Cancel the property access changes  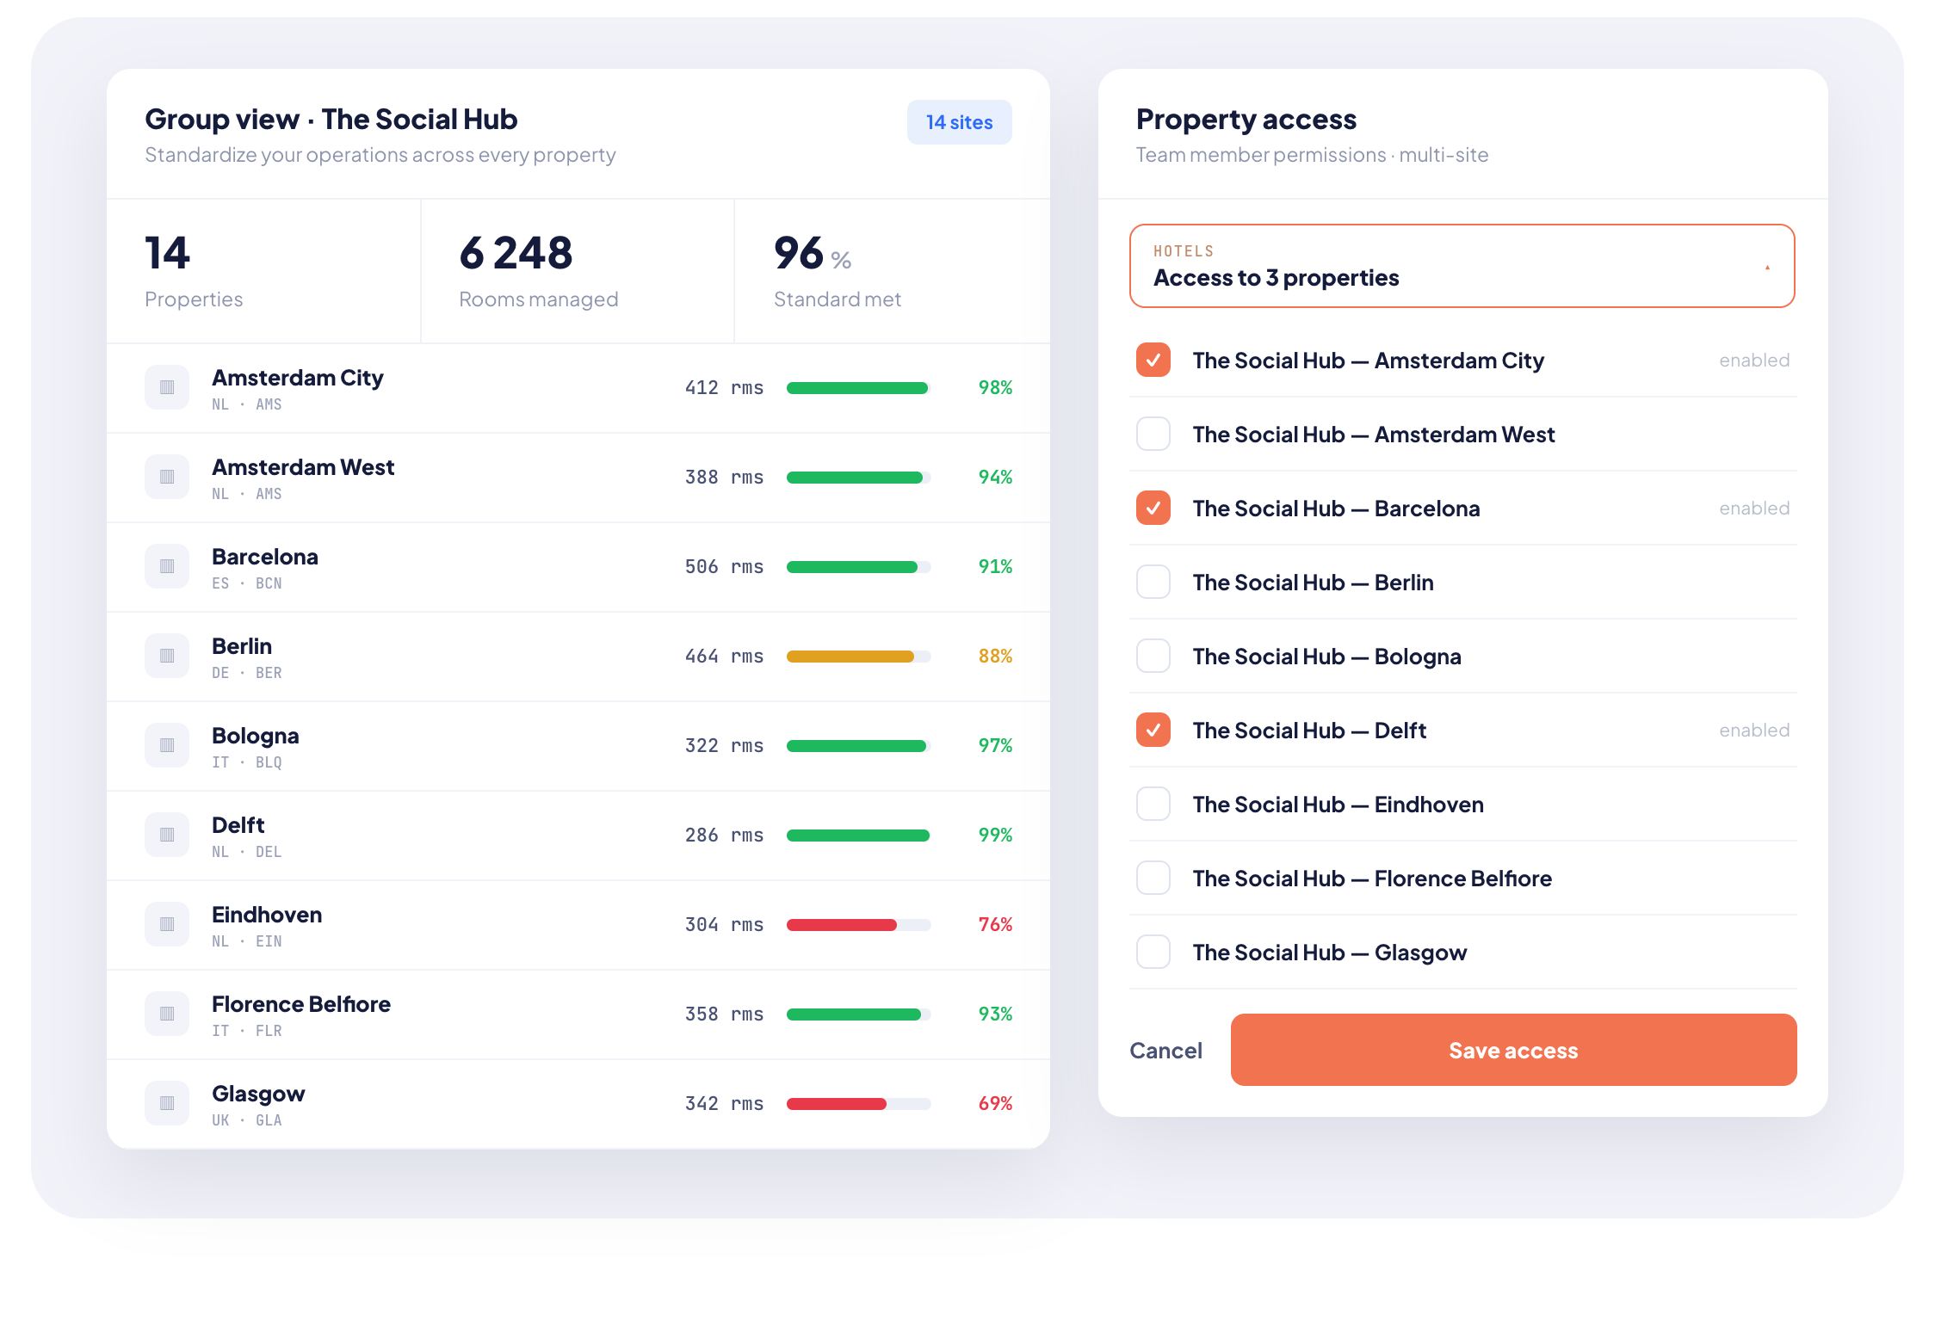(x=1165, y=1051)
